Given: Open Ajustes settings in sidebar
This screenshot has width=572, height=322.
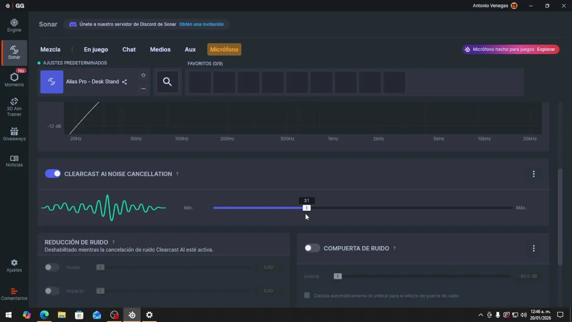Looking at the screenshot, I should (x=14, y=266).
